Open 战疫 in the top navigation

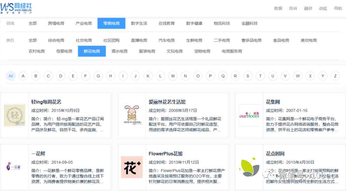click(323, 8)
